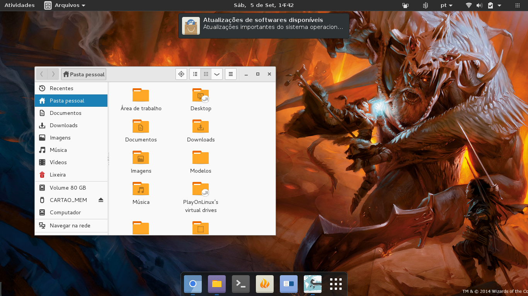The image size is (528, 296).
Task: Open Documentos in the sidebar
Action: pyautogui.click(x=71, y=113)
